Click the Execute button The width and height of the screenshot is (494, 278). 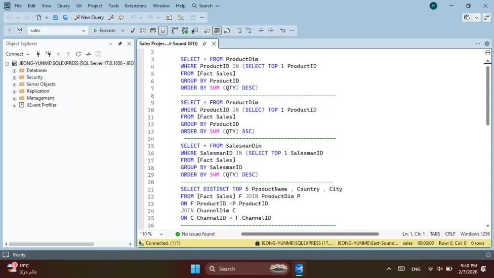105,31
